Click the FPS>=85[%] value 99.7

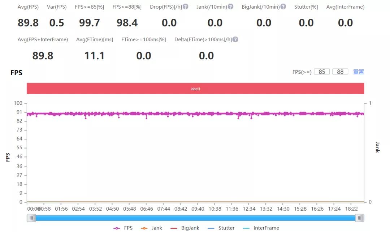point(90,23)
